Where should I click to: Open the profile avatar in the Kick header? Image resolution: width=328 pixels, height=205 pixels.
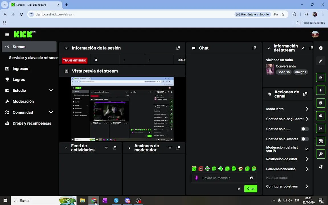pyautogui.click(x=315, y=34)
